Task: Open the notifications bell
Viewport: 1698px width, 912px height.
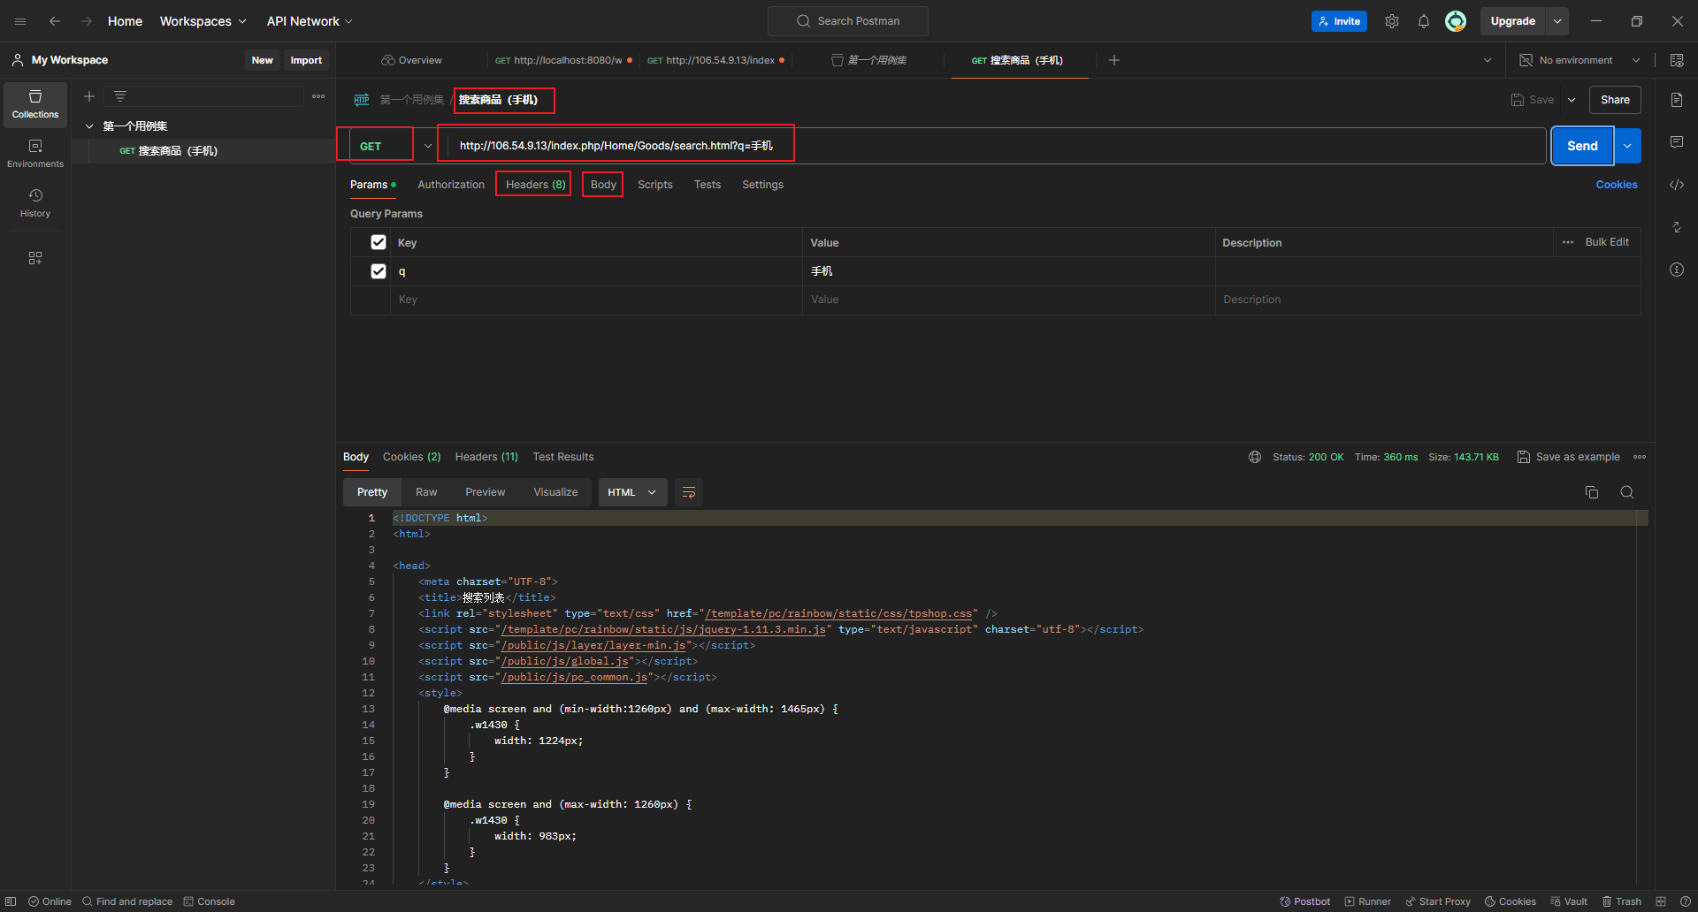Action: coord(1424,21)
